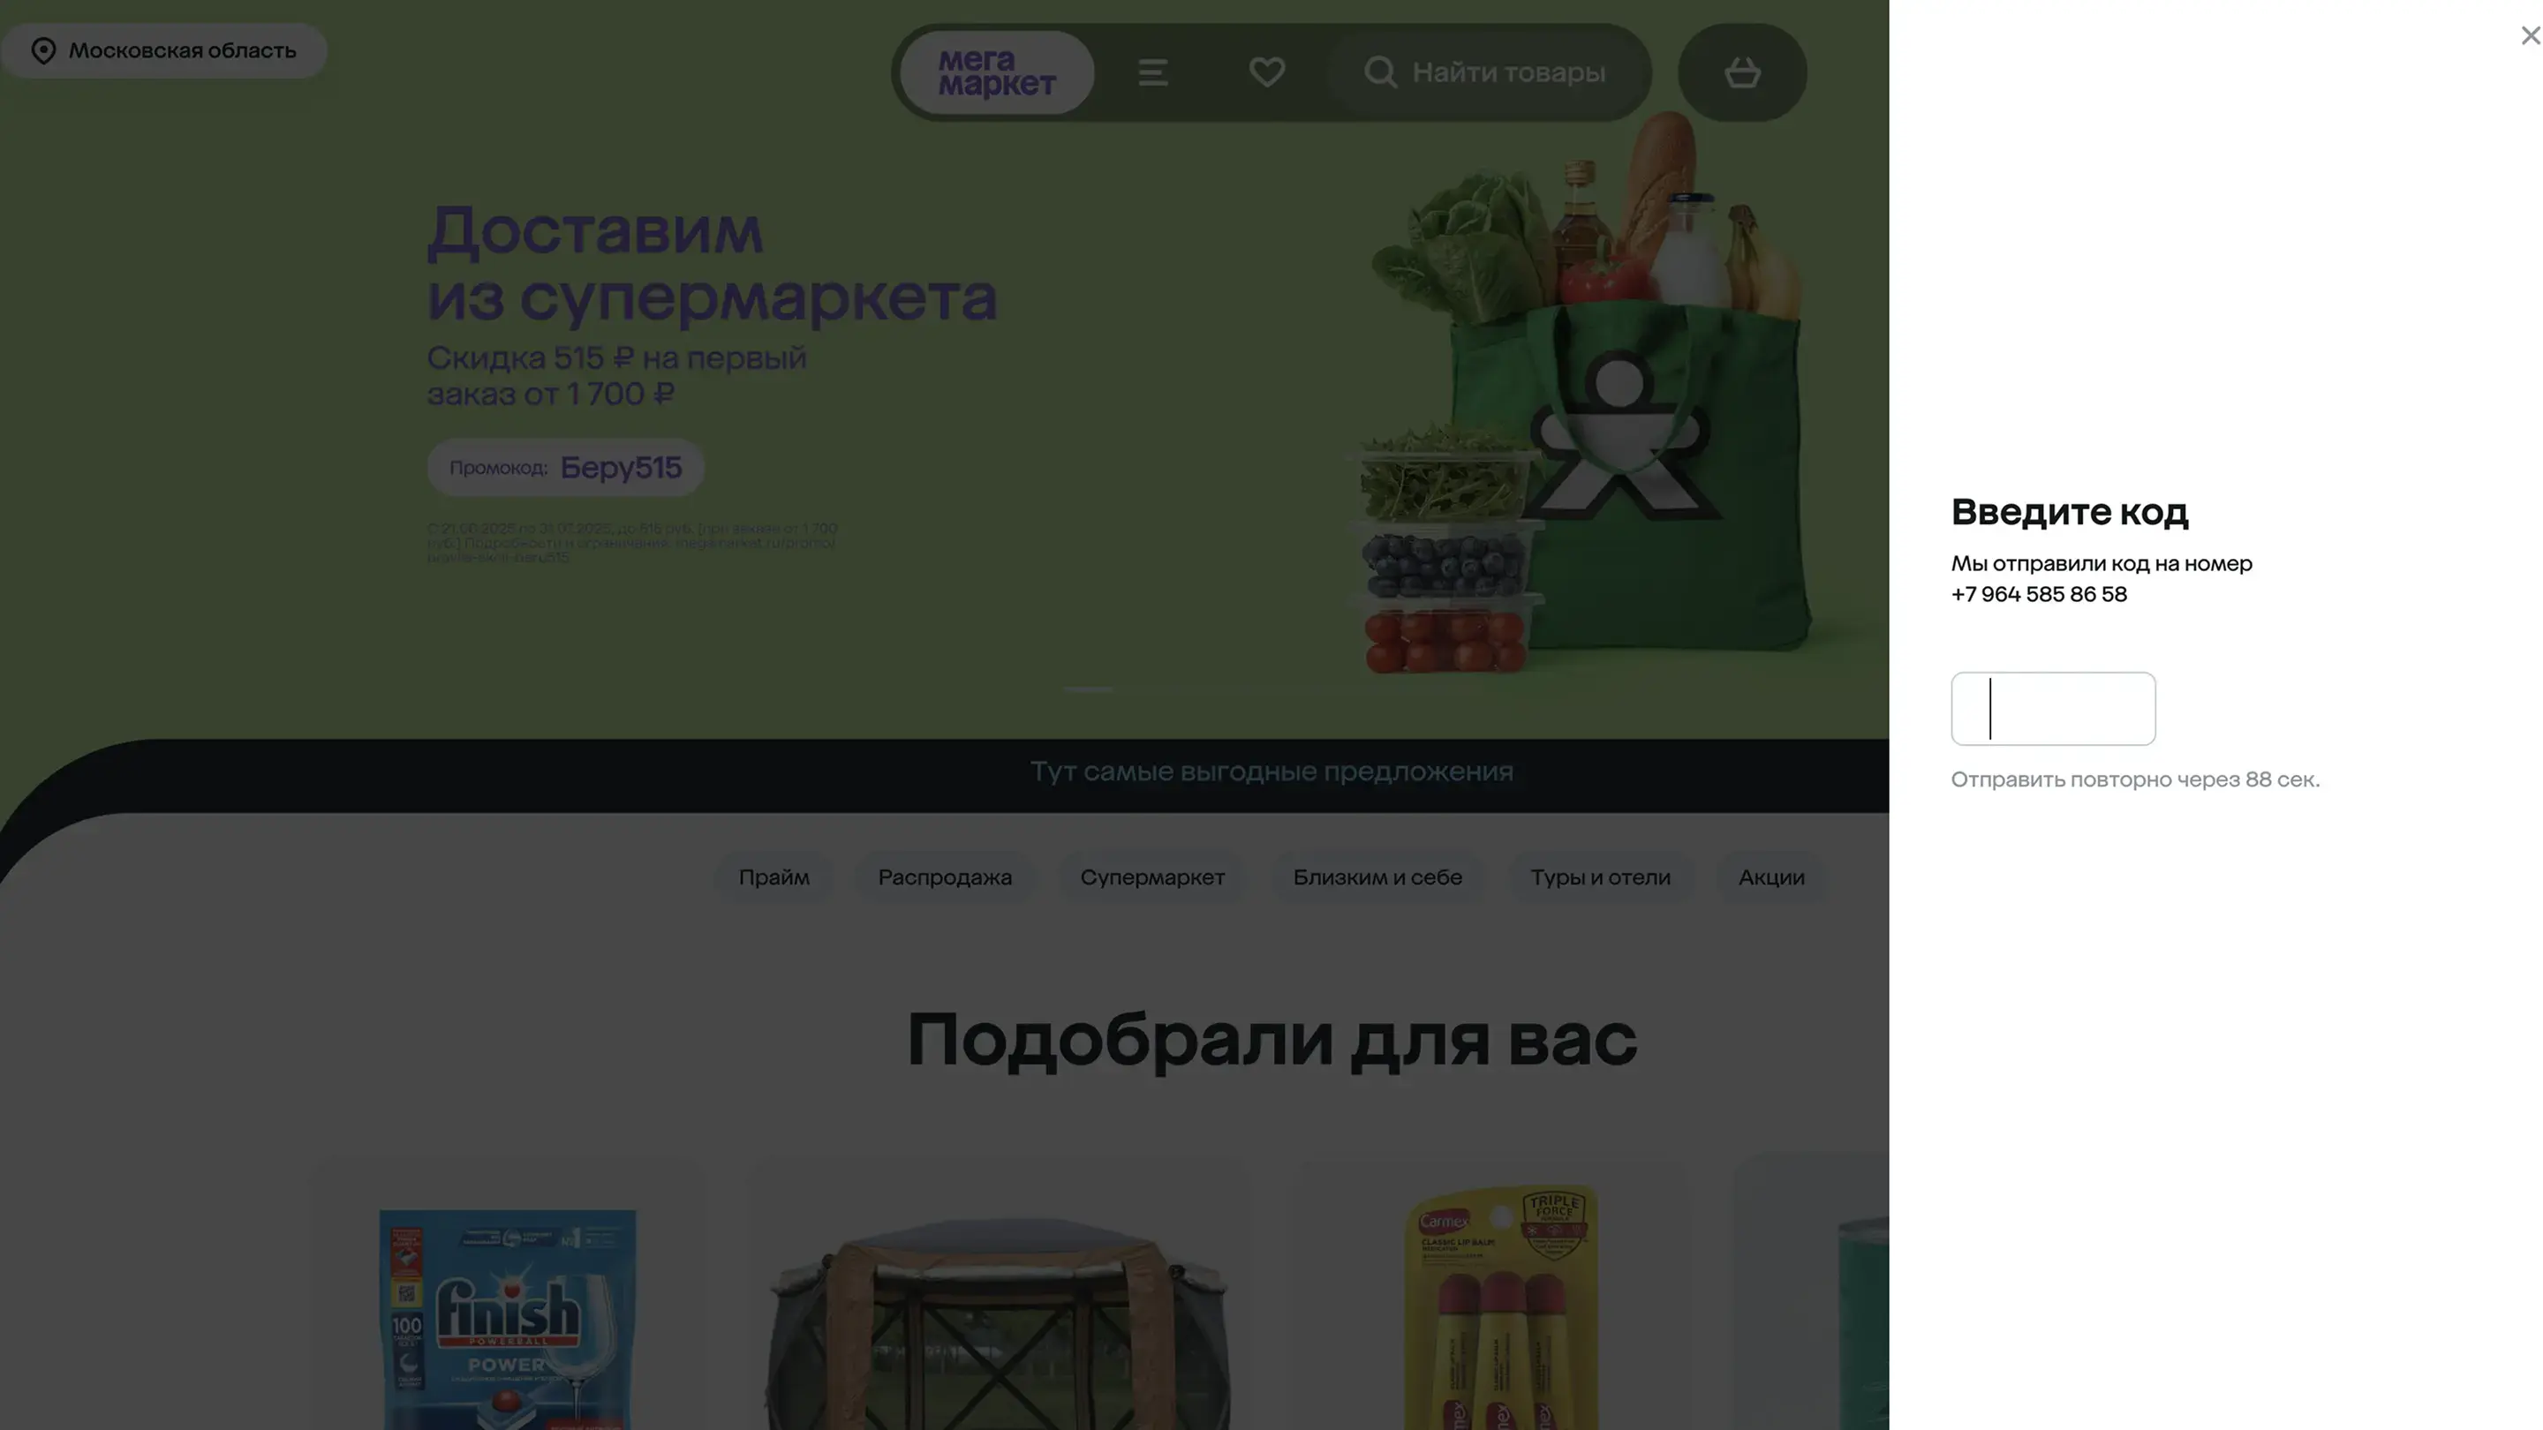Click the banner carousel indicator dash

pos(1088,689)
